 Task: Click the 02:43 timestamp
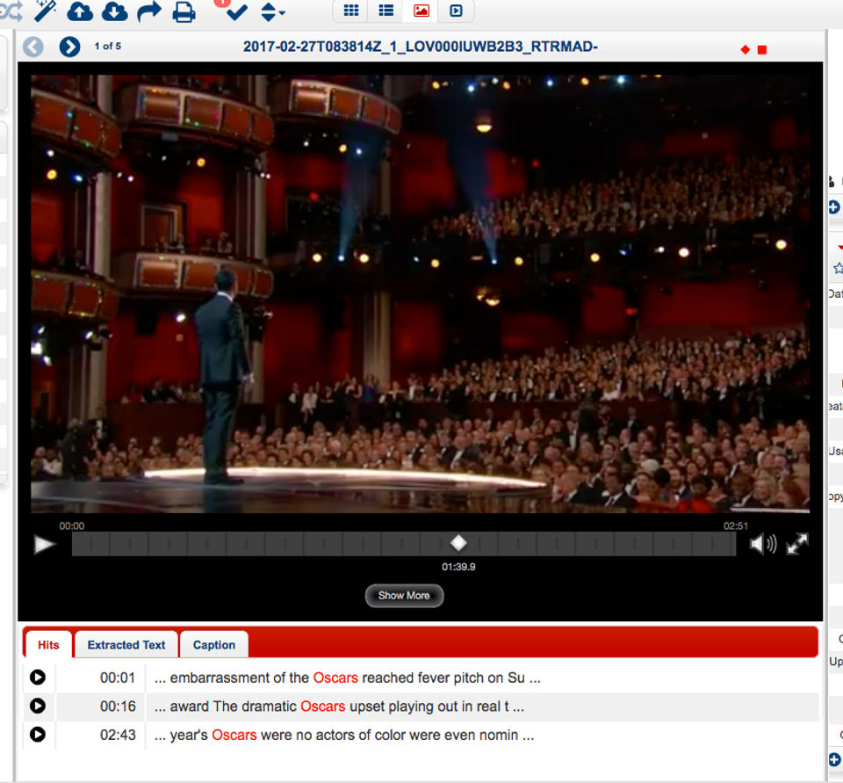(x=118, y=735)
